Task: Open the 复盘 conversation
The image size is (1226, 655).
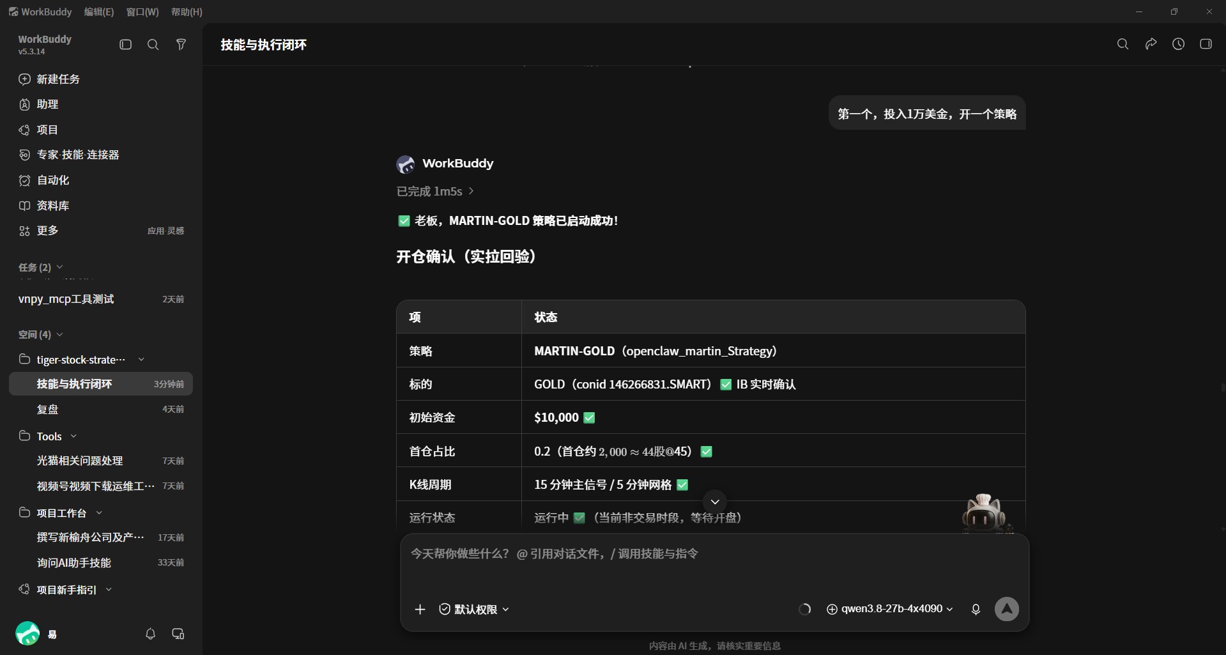Action: point(101,409)
